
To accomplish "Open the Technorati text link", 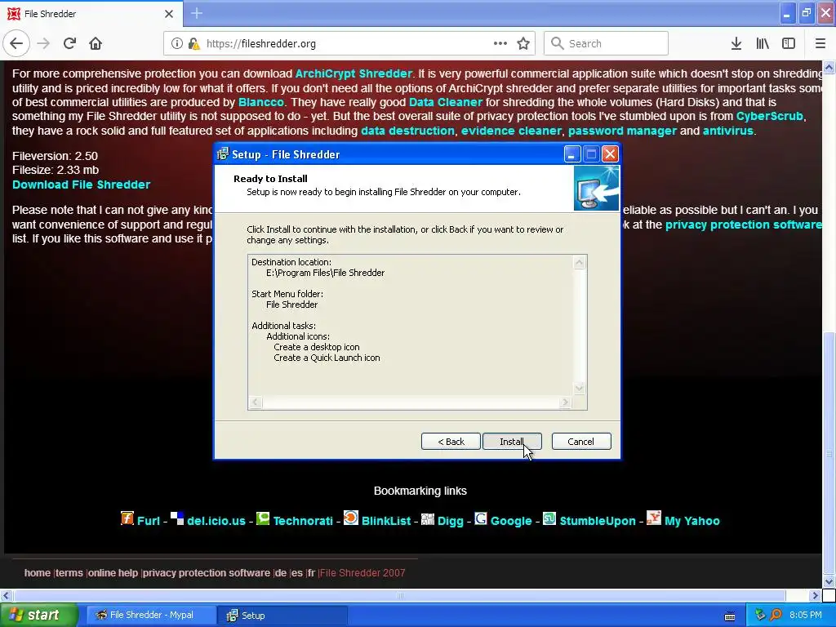I will (x=303, y=521).
